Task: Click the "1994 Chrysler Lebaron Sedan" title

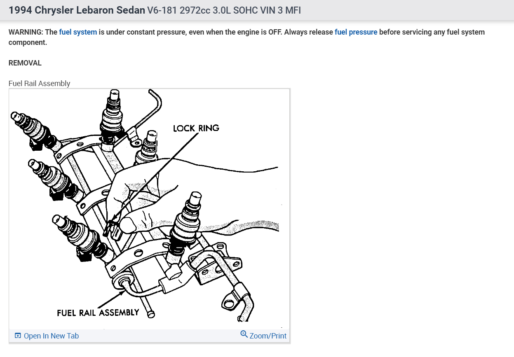Action: (77, 10)
